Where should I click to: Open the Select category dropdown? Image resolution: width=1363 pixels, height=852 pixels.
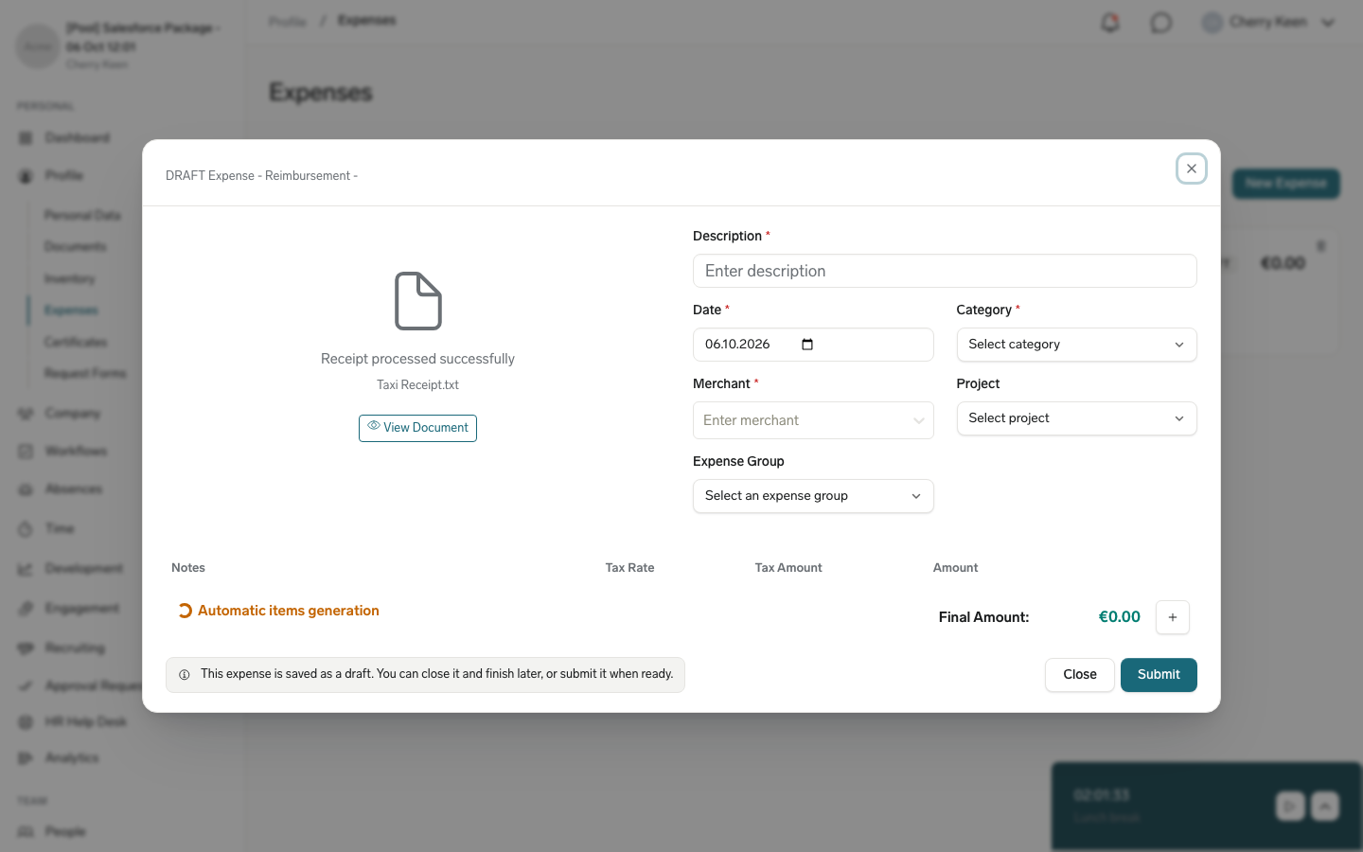tap(1076, 345)
